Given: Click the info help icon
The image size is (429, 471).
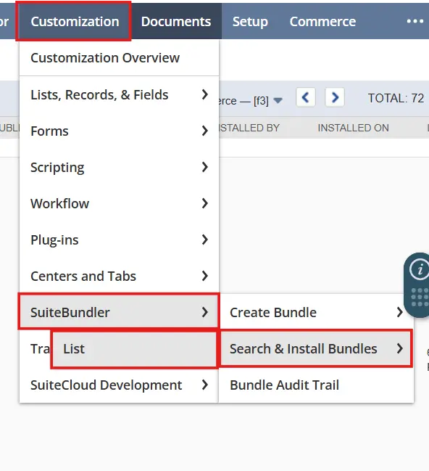Looking at the screenshot, I should click(419, 269).
